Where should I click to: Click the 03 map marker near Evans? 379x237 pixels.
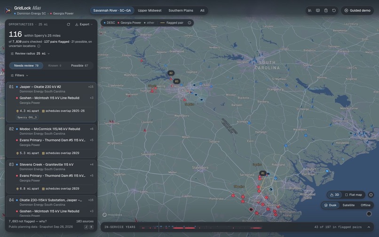(177, 81)
